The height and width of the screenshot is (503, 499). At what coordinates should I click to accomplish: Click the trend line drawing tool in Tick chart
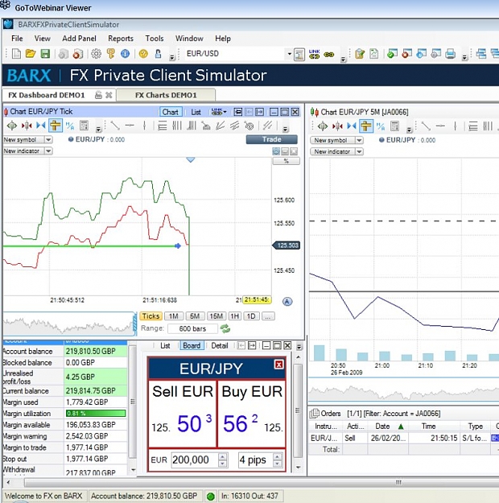pyautogui.click(x=114, y=126)
